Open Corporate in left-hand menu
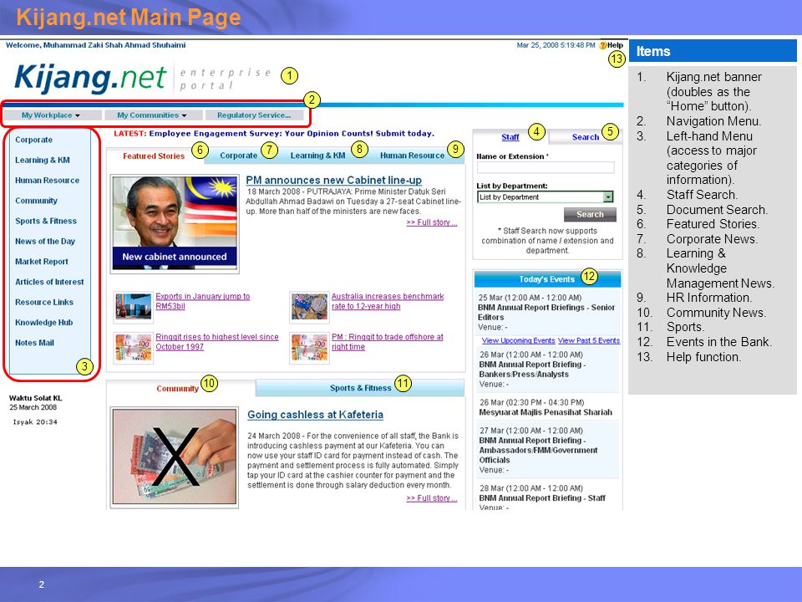 point(33,140)
